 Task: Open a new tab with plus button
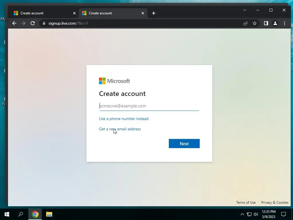click(x=153, y=13)
